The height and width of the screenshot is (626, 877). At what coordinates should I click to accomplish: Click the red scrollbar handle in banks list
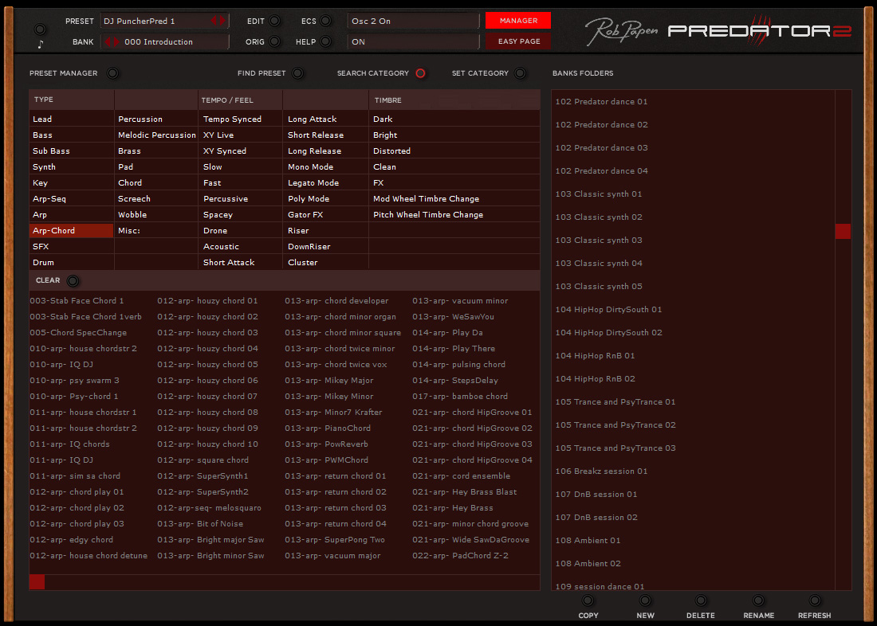[x=843, y=231]
